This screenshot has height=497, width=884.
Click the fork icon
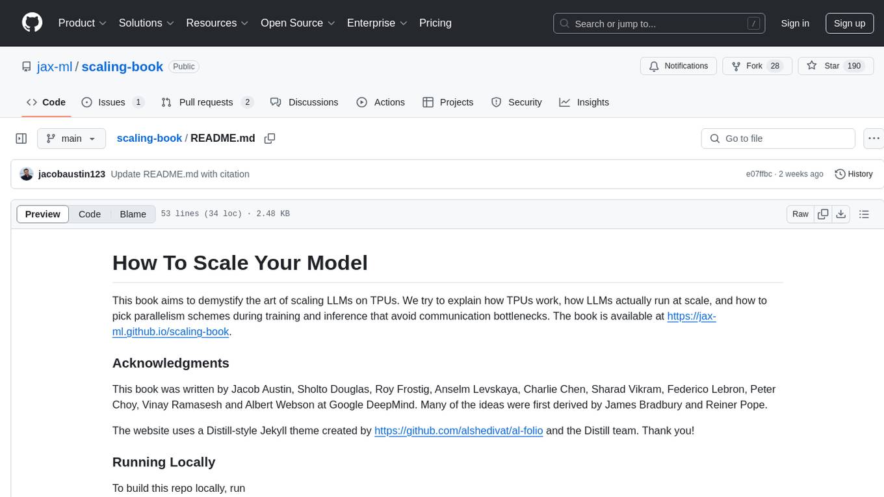pos(736,66)
